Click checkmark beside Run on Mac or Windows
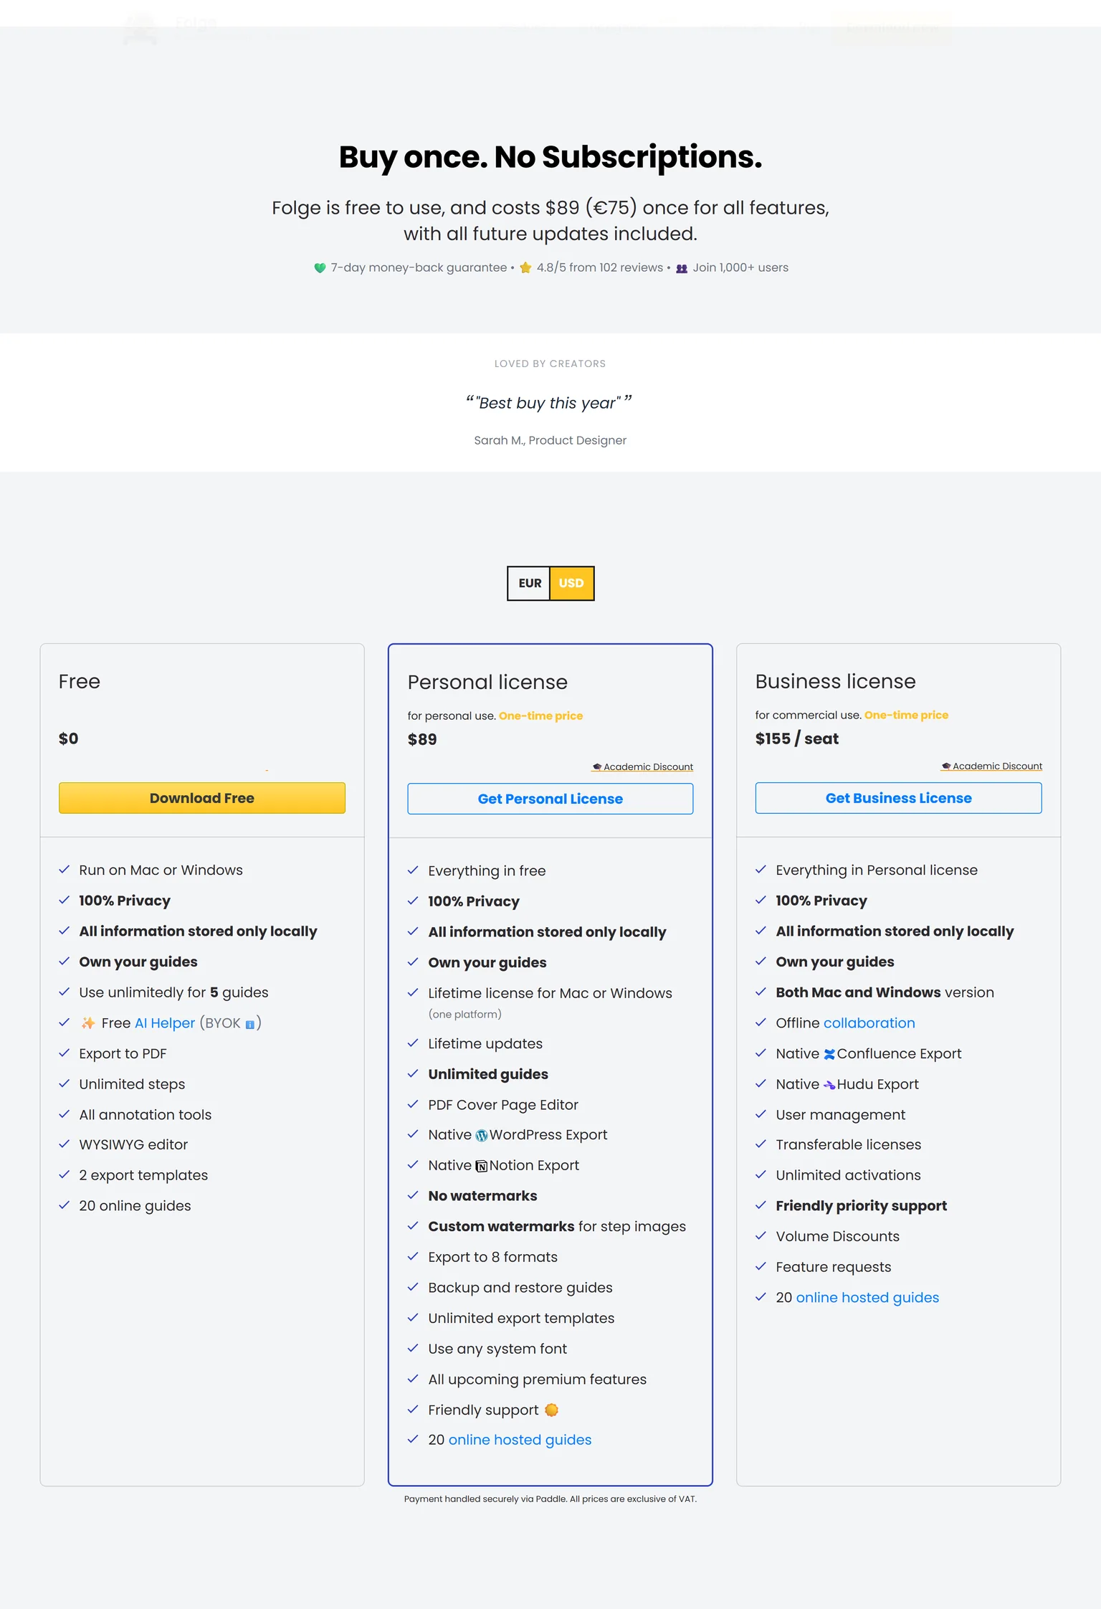This screenshot has width=1101, height=1609. (x=65, y=870)
